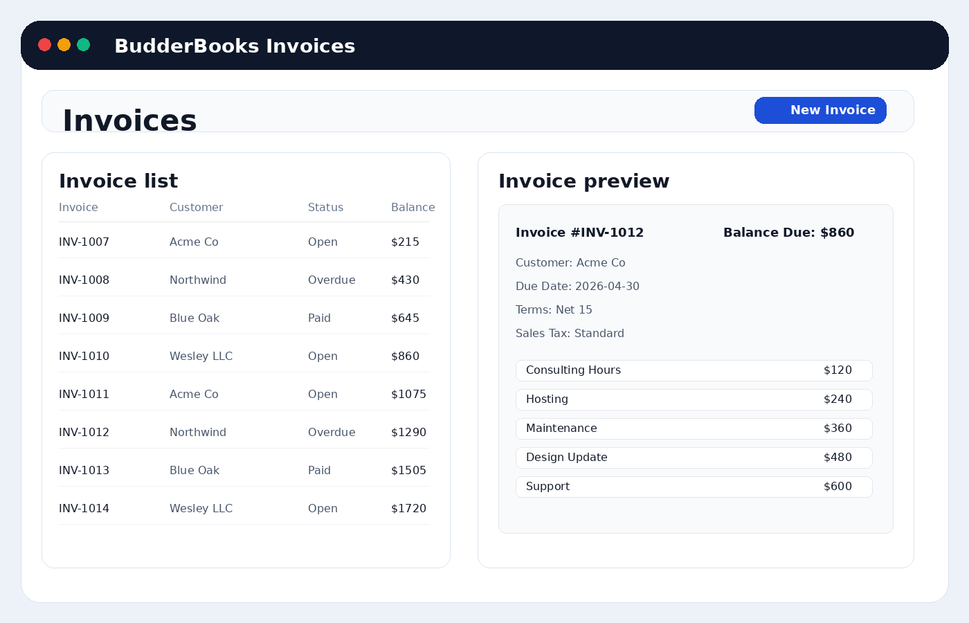Click the green traffic light icon

(84, 44)
